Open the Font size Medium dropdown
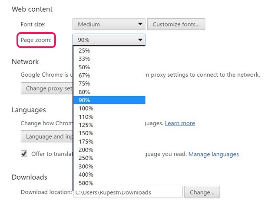Image resolution: width=278 pixels, height=204 pixels. 109,24
